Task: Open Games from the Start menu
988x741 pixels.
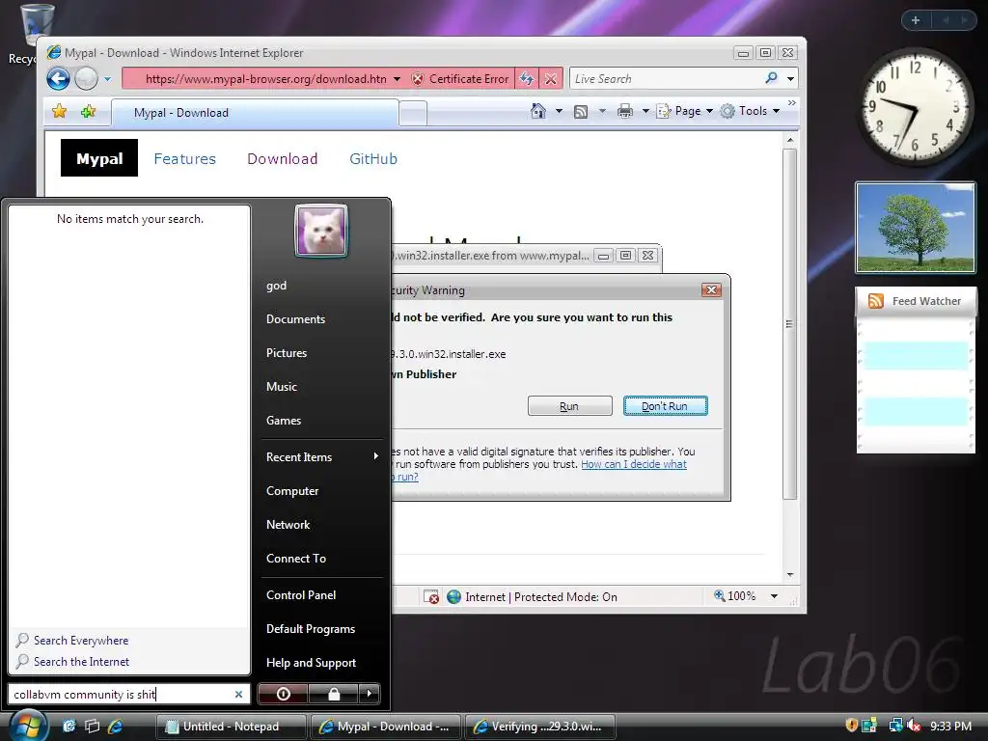Action: (284, 421)
